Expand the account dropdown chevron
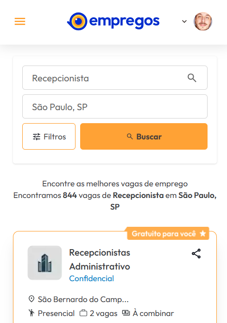The image size is (227, 323). pos(184,21)
